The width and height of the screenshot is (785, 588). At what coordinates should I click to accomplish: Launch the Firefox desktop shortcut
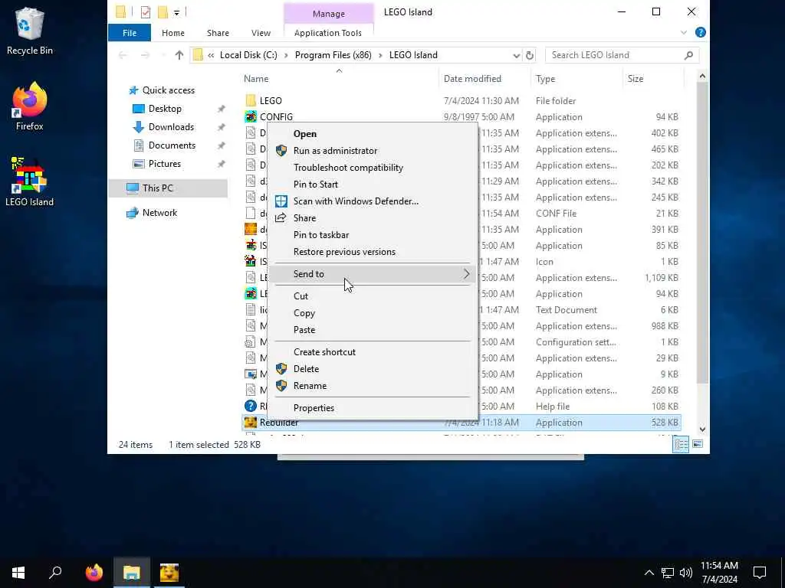pyautogui.click(x=29, y=106)
